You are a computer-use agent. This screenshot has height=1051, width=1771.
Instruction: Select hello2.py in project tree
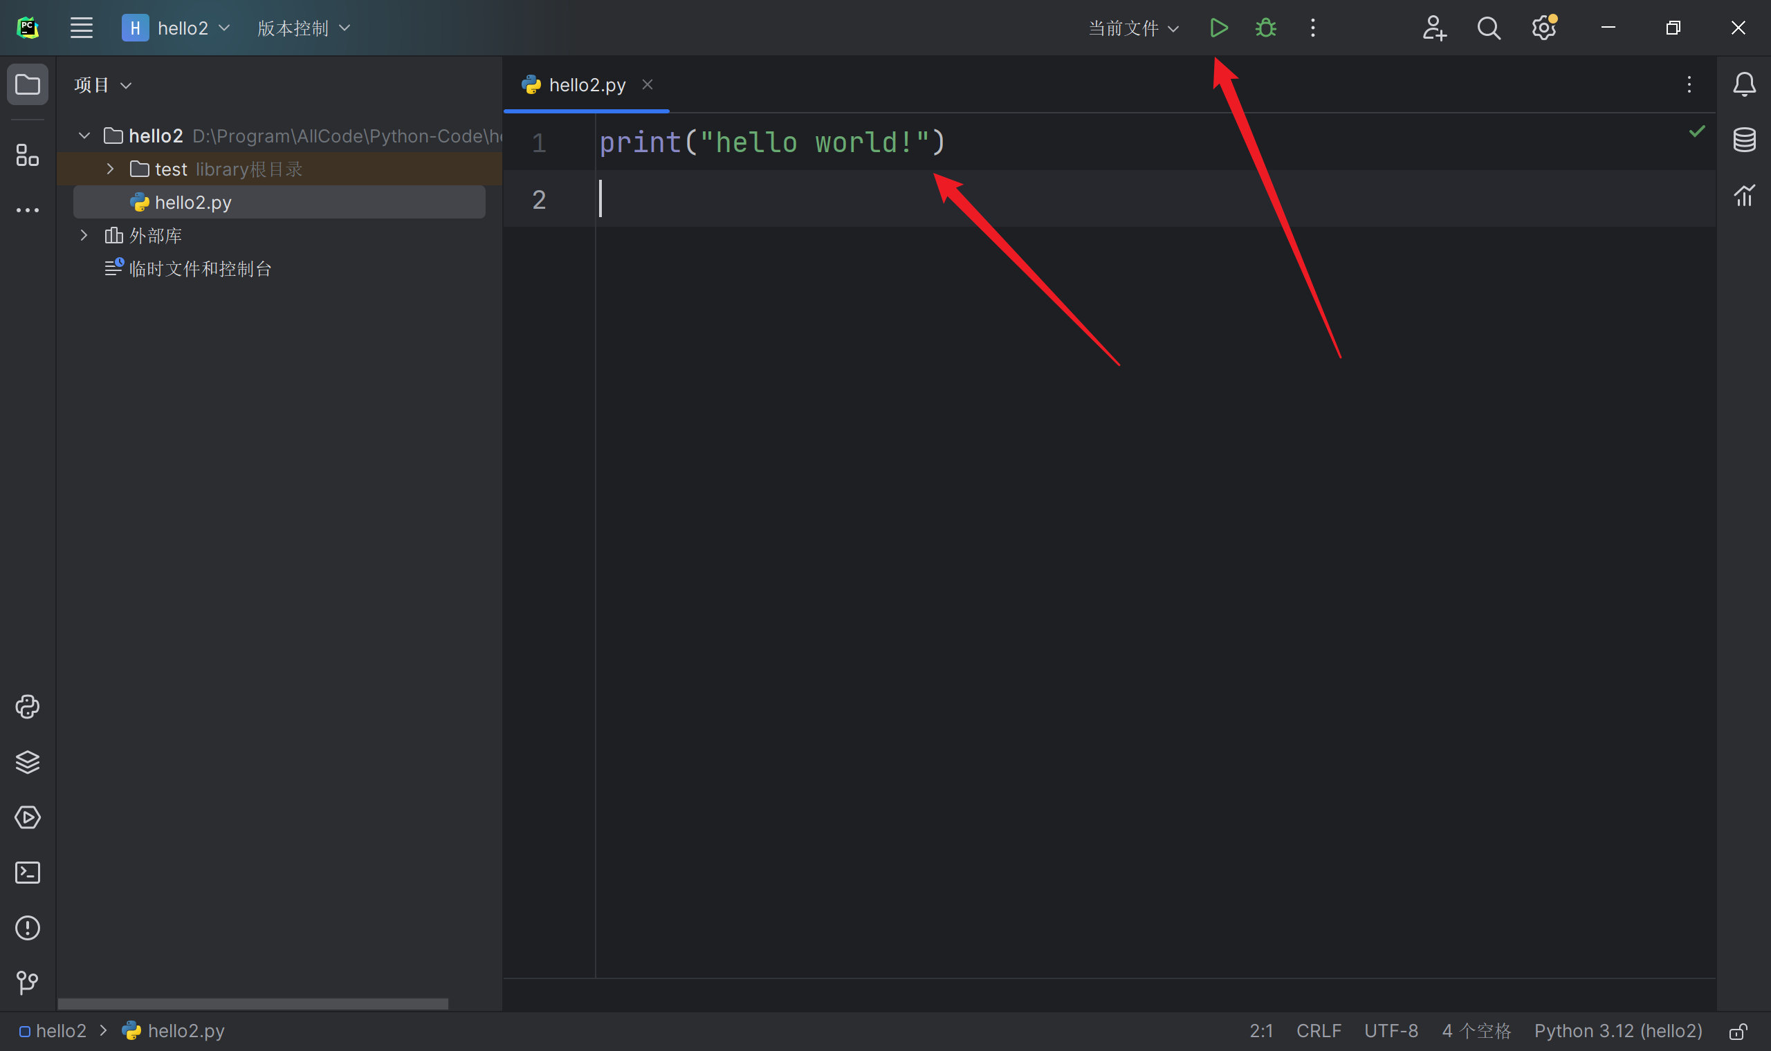[193, 203]
